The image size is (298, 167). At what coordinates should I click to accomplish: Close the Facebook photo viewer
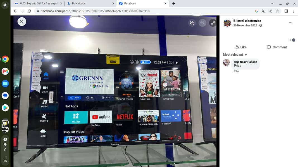(x=22, y=22)
